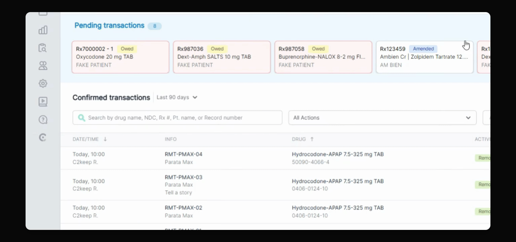Click the AM BIEN patient name
The height and width of the screenshot is (242, 516).
391,65
